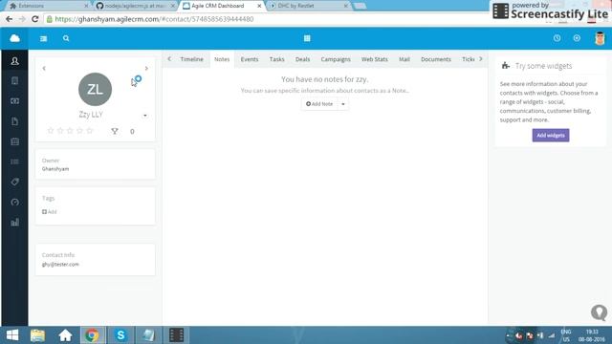Image resolution: width=612 pixels, height=344 pixels.
Task: Click the Add Note button
Action: pyautogui.click(x=319, y=104)
